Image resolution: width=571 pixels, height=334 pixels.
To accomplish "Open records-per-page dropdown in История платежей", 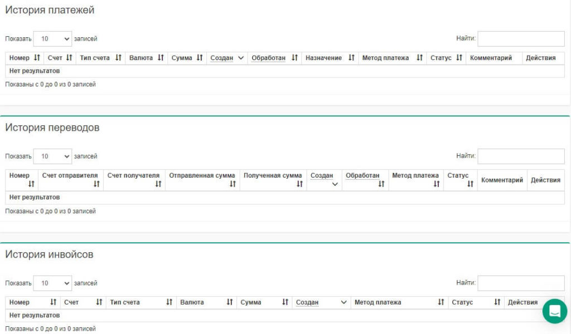I will (52, 39).
